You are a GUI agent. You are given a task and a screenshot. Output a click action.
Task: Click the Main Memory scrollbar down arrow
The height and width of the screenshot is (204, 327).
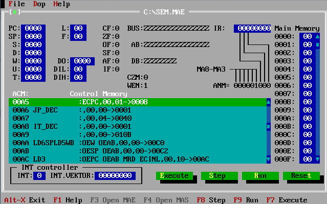(x=317, y=159)
